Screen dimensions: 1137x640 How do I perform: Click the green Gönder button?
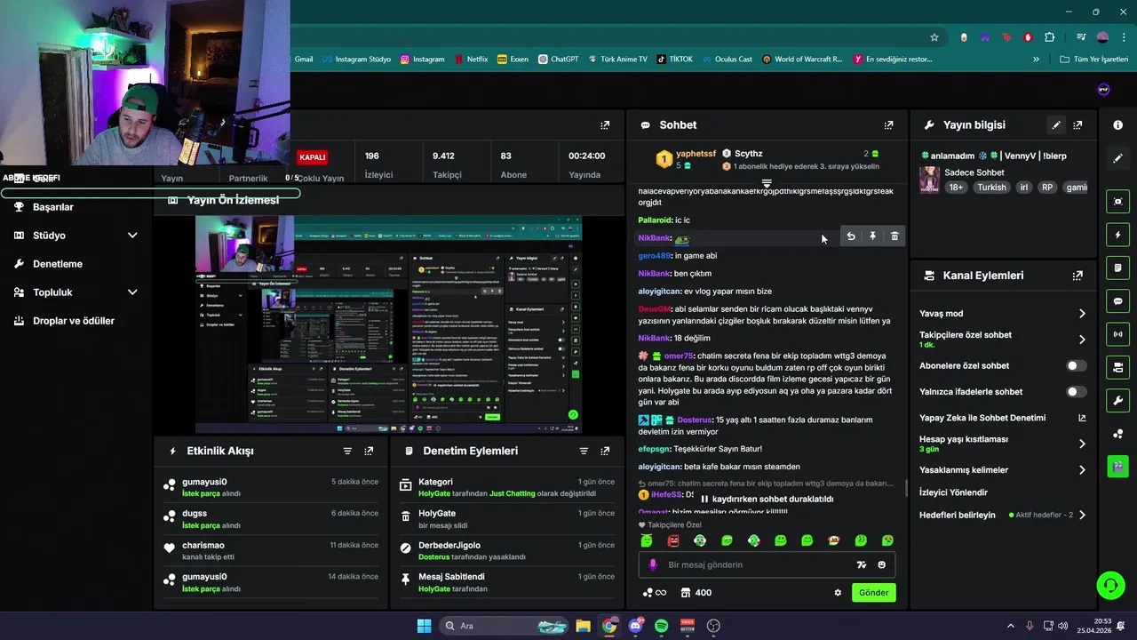coord(874,593)
